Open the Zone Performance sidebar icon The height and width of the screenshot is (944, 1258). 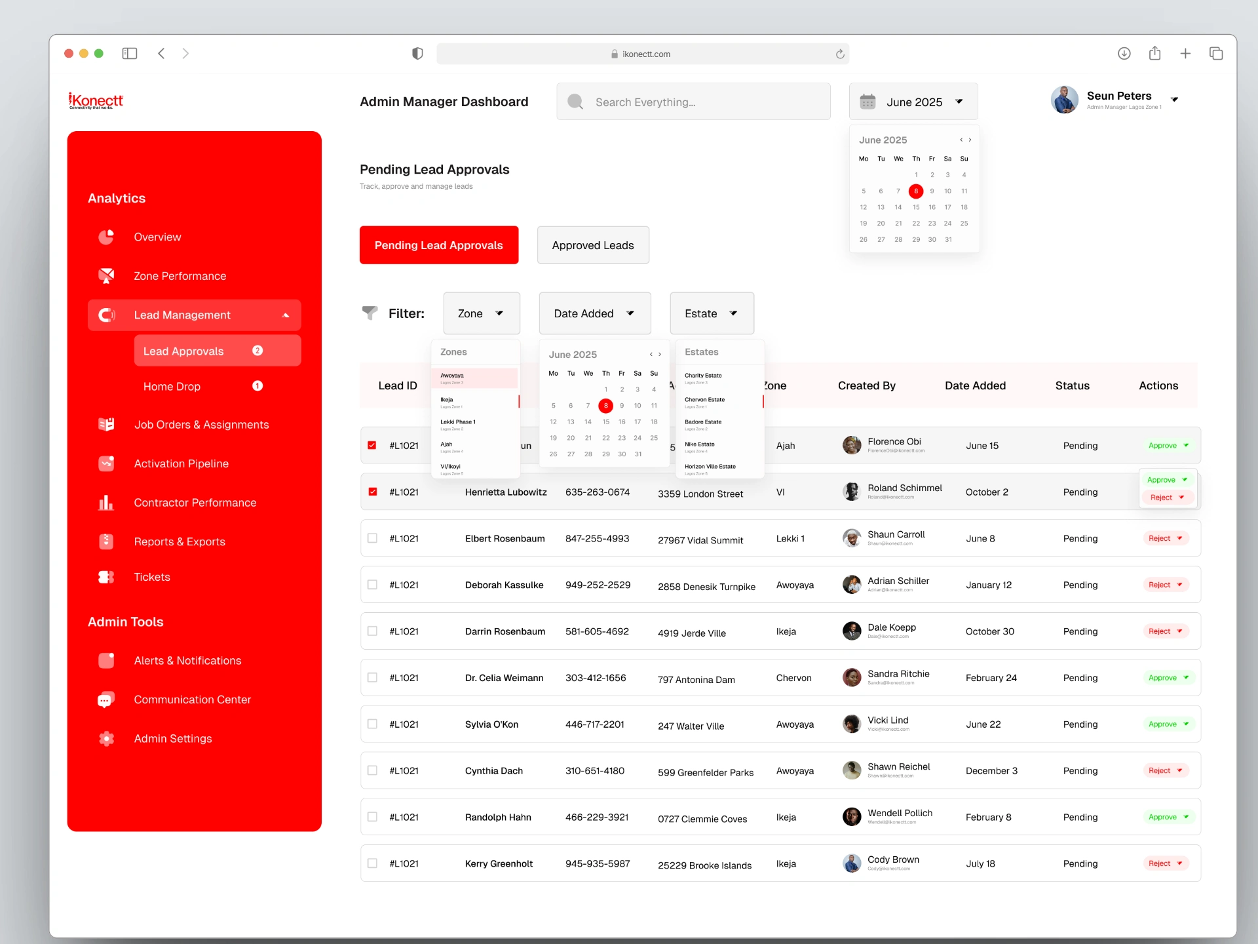[106, 276]
